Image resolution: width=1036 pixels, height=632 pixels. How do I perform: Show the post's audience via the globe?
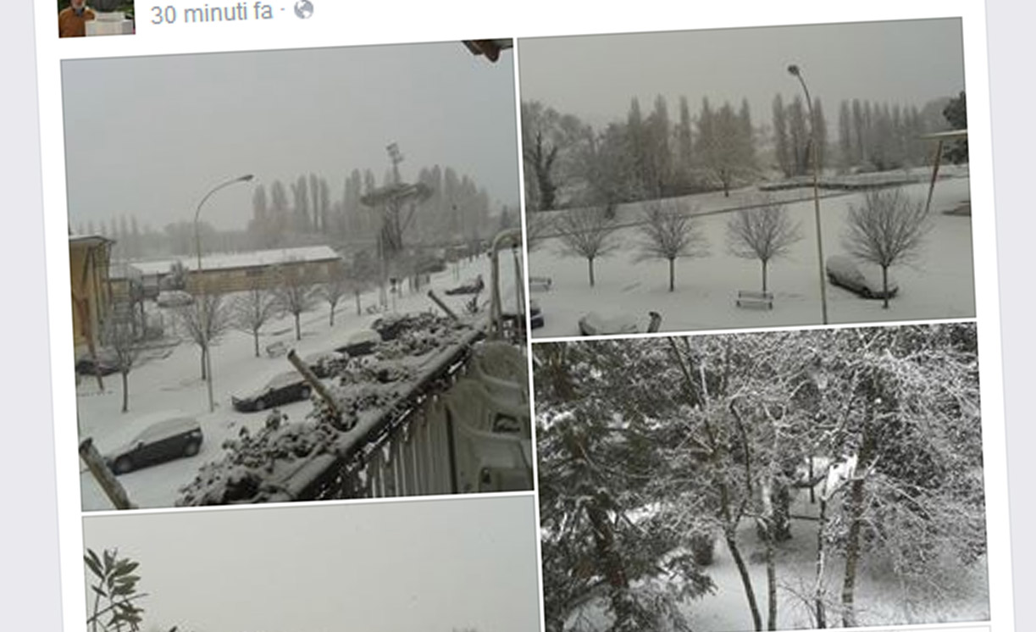coord(303,10)
